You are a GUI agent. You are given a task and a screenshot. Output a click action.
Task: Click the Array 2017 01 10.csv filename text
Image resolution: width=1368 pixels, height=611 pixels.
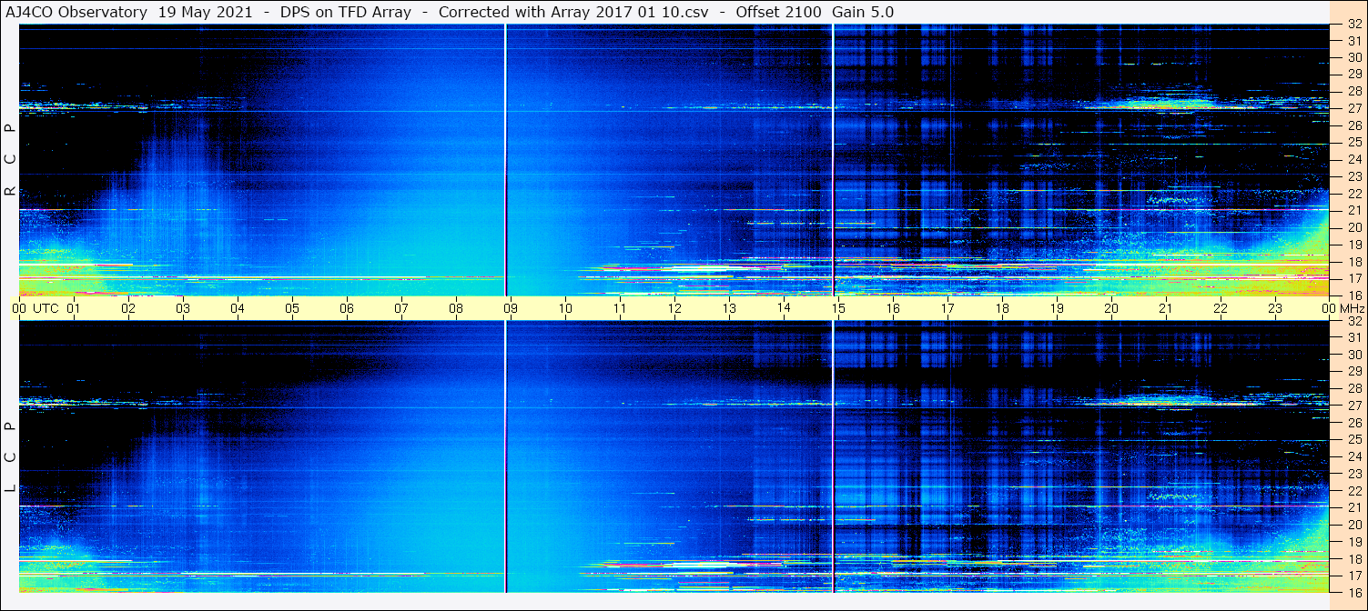(648, 12)
